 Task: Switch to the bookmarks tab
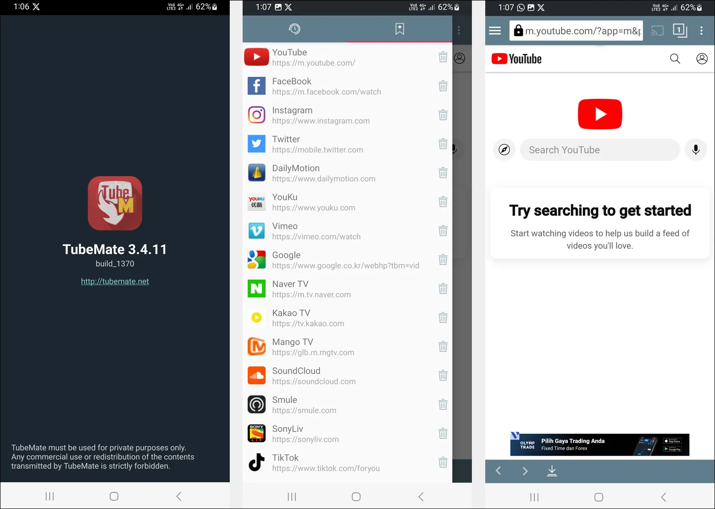399,29
